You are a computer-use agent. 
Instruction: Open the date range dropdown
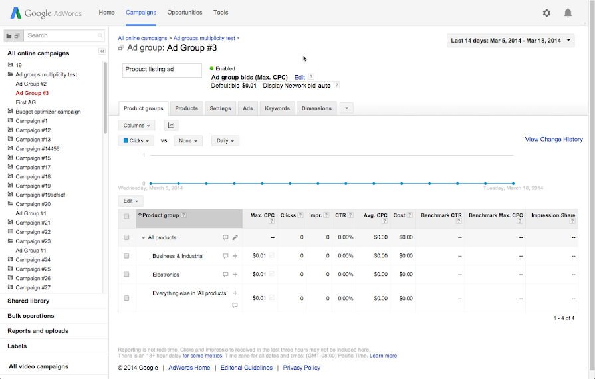pyautogui.click(x=511, y=41)
